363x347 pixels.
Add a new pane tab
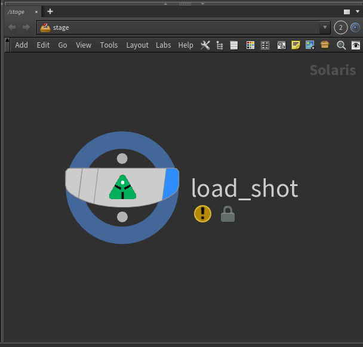point(50,11)
